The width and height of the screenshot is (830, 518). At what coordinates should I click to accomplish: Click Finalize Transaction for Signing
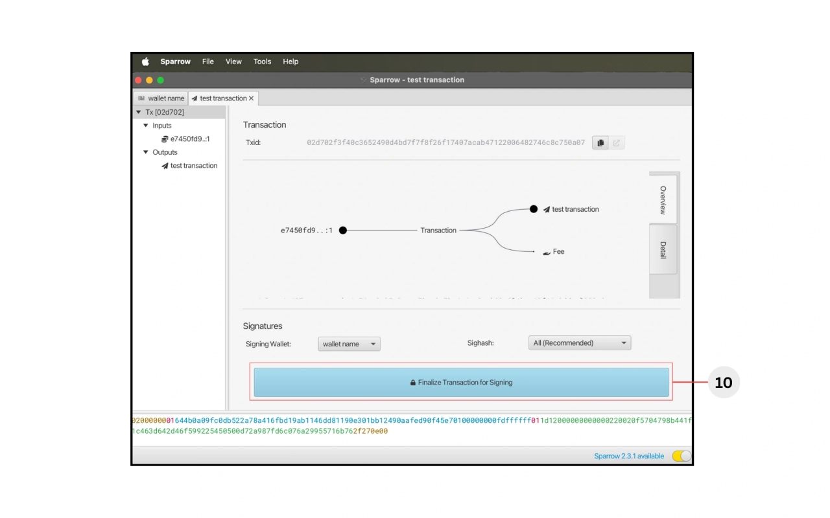(461, 383)
